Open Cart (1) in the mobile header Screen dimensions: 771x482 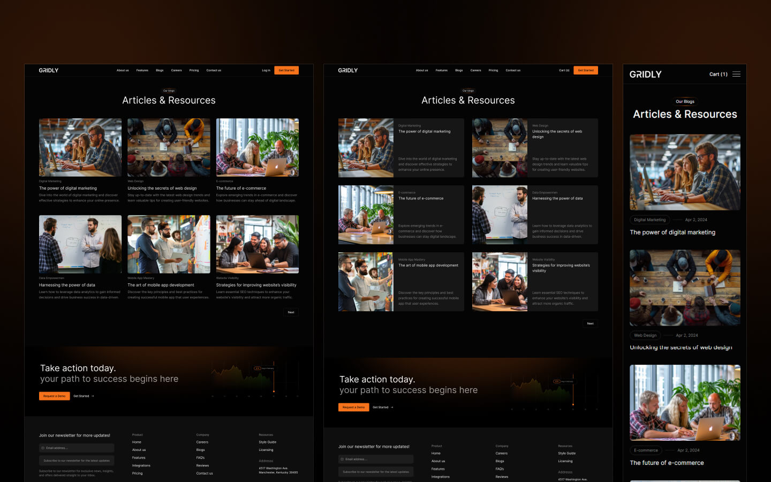717,74
